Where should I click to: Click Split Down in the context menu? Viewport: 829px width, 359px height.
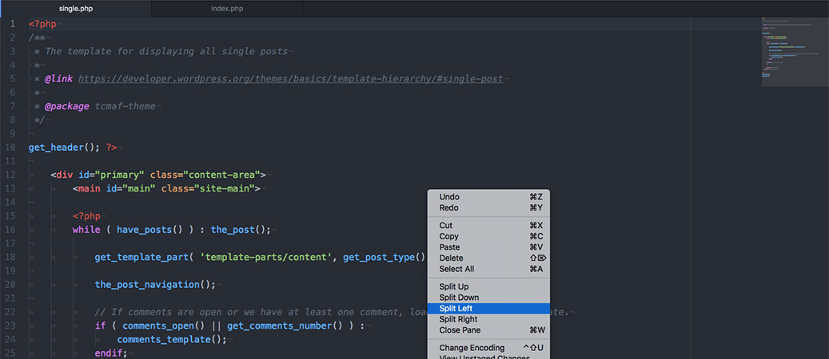coord(459,298)
